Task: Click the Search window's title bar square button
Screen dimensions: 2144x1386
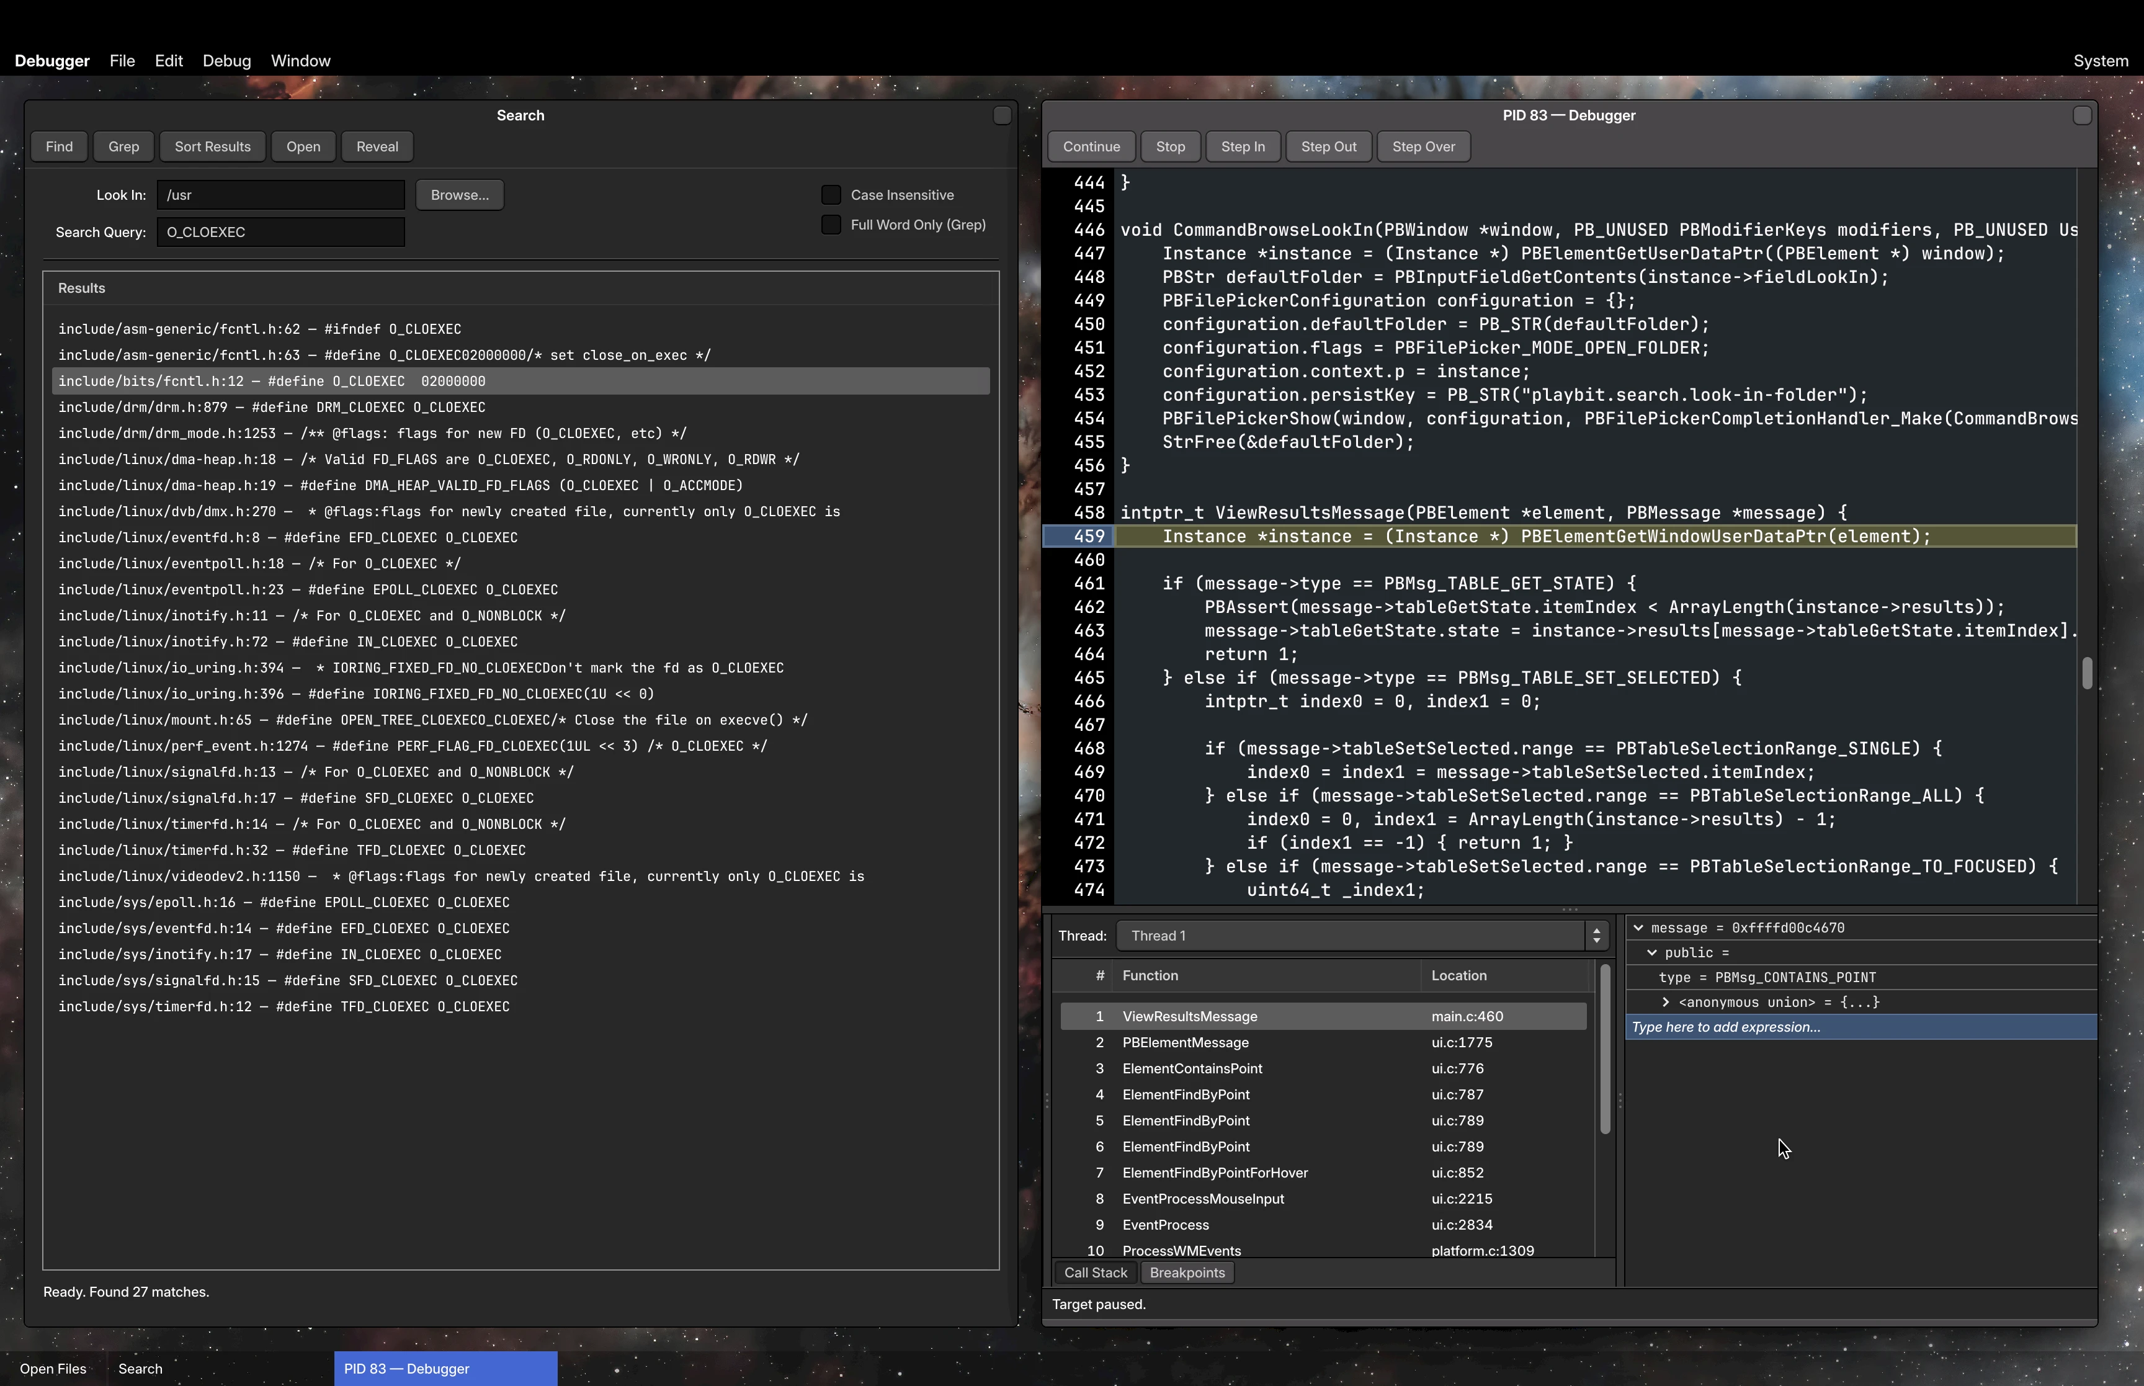Action: point(1003,115)
